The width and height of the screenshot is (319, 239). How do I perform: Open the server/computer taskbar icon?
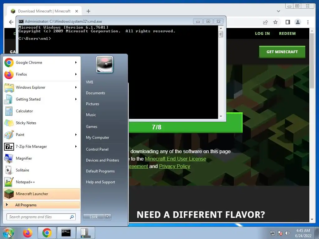point(85,233)
